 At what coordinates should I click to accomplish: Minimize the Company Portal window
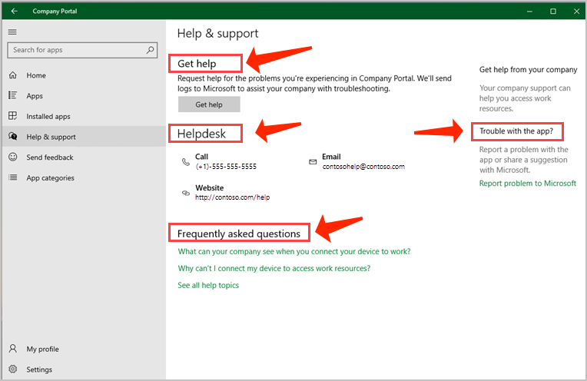coord(529,12)
